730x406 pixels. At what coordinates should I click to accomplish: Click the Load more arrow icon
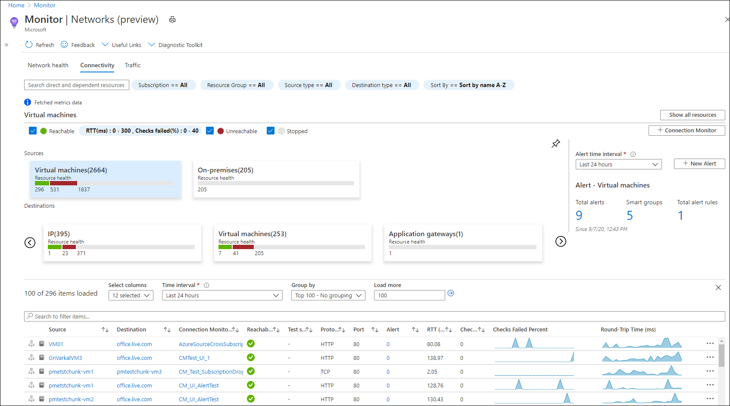coord(451,294)
